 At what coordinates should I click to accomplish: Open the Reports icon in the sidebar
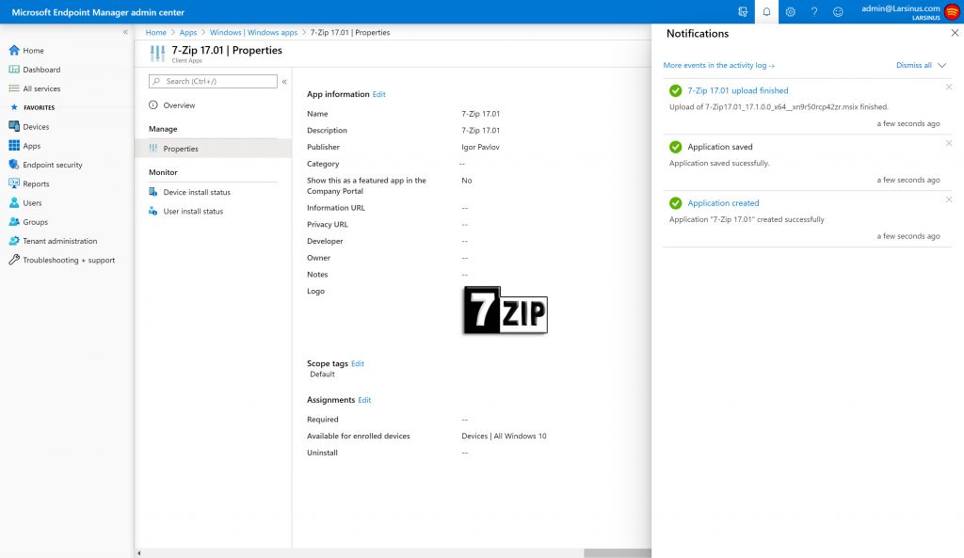click(14, 183)
